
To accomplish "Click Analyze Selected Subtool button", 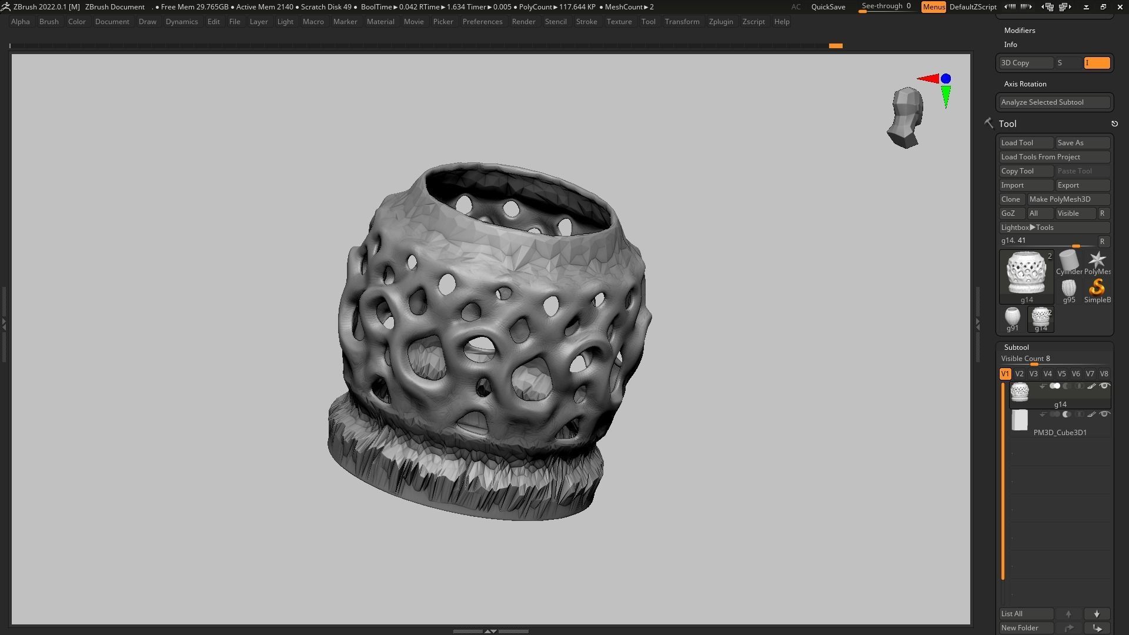I will [x=1054, y=102].
